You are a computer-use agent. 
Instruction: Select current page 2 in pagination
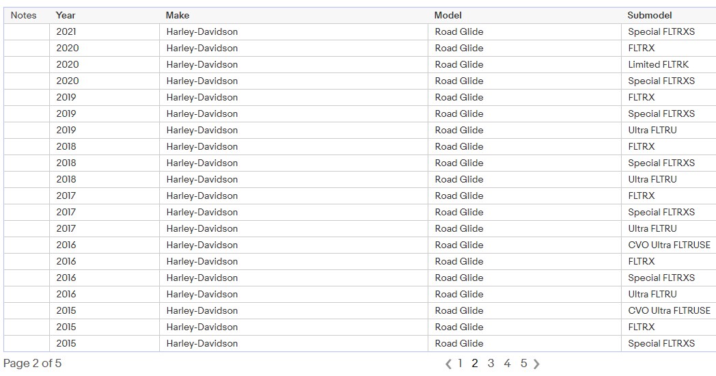coord(475,363)
